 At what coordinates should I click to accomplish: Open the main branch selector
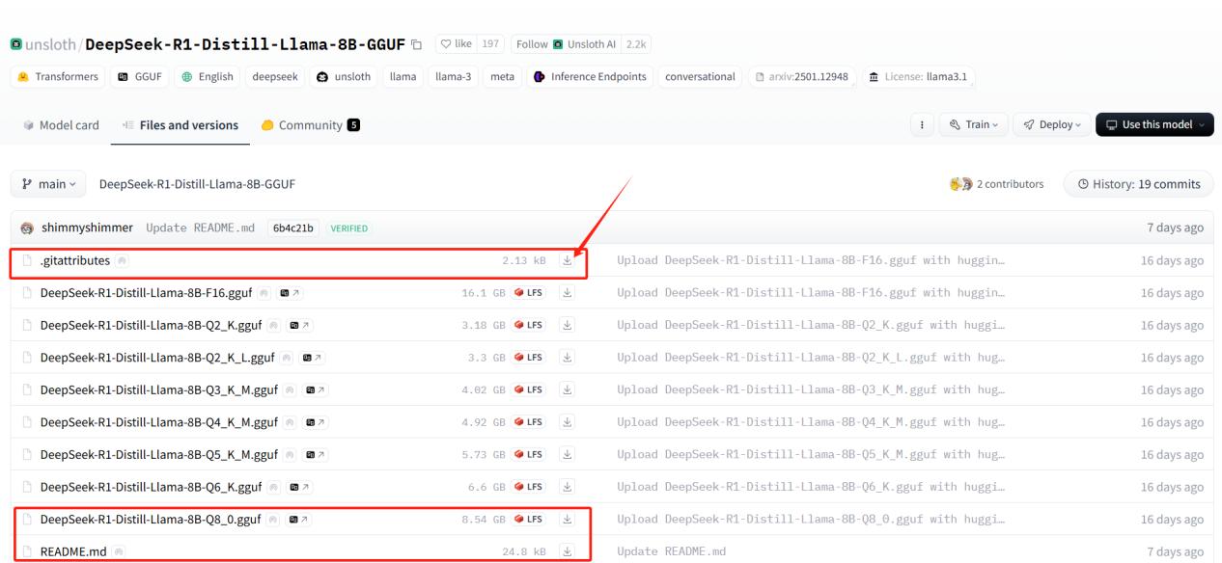tap(48, 183)
